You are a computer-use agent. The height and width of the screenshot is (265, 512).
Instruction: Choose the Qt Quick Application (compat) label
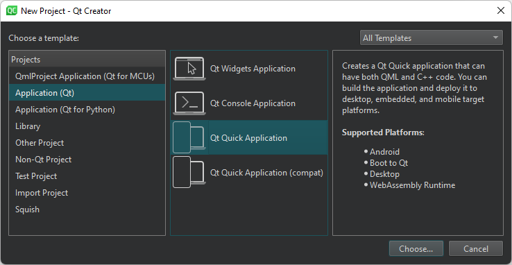click(266, 172)
